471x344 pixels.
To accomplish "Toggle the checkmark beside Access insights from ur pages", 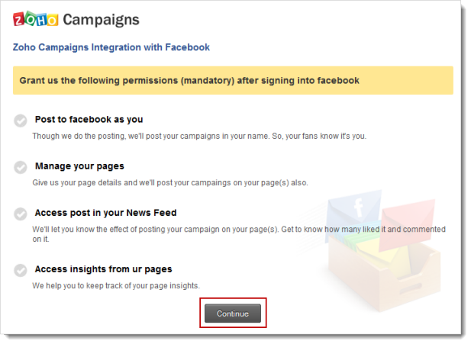I will click(x=21, y=270).
